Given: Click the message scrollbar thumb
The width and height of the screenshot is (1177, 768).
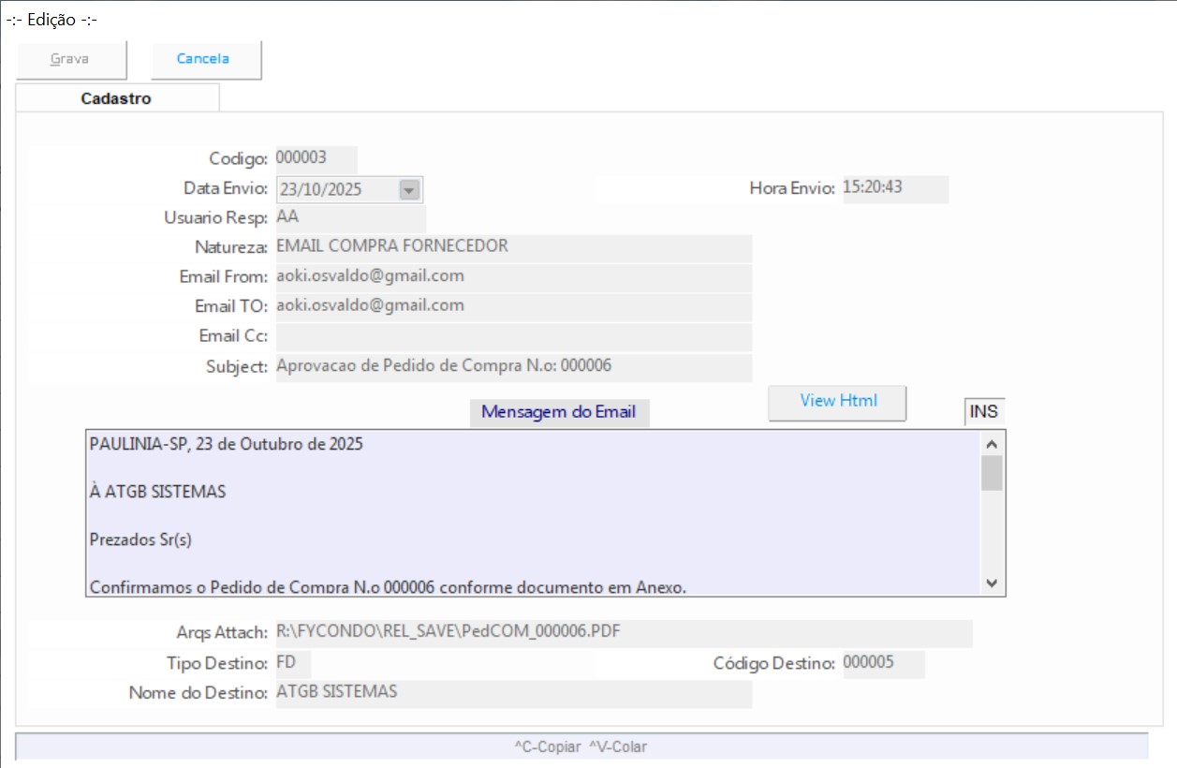Looking at the screenshot, I should tap(992, 473).
